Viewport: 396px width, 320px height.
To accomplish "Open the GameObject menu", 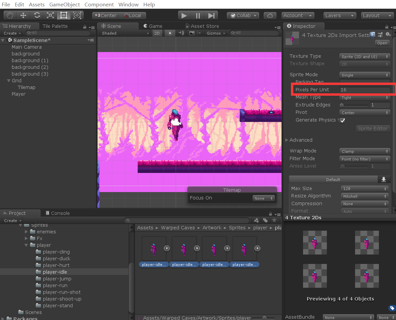I will (x=64, y=5).
